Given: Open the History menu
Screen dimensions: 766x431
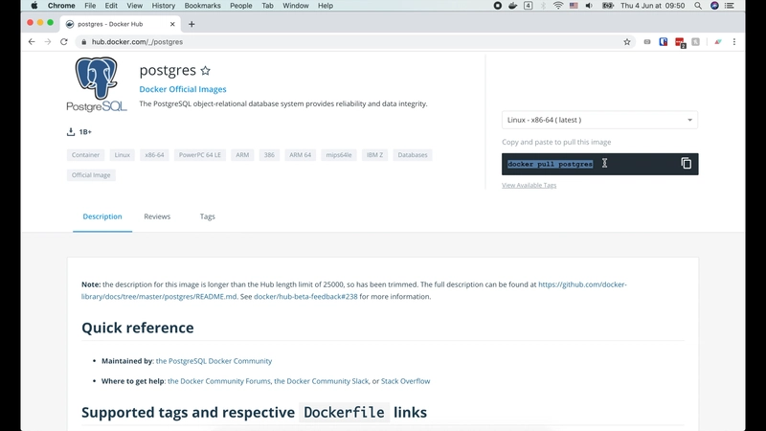Looking at the screenshot, I should (163, 6).
